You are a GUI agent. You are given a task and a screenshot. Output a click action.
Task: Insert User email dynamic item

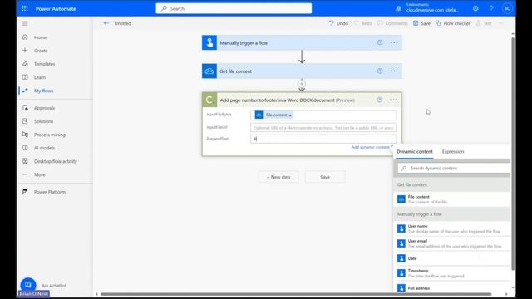pos(452,243)
